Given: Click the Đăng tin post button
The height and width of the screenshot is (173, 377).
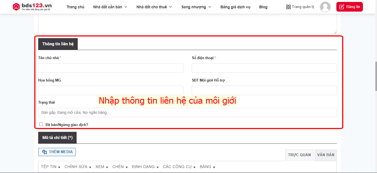Looking at the screenshot, I should coord(349,7).
